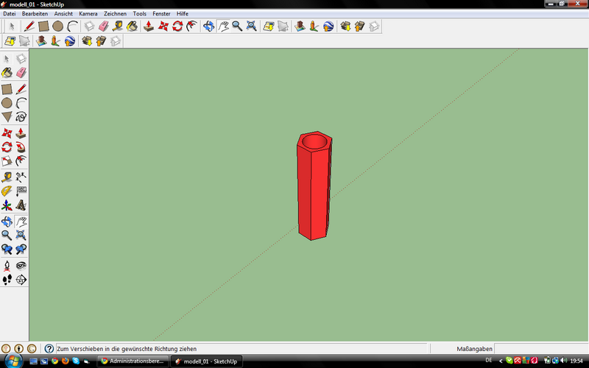This screenshot has width=589, height=368.
Task: Select the Look Around eye tool
Action: (x=21, y=266)
